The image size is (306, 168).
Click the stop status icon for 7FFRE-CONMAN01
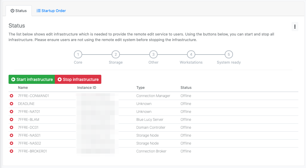(11, 96)
